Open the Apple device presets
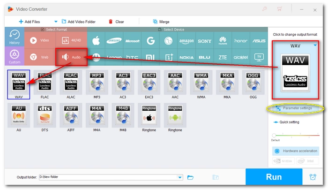 96,41
